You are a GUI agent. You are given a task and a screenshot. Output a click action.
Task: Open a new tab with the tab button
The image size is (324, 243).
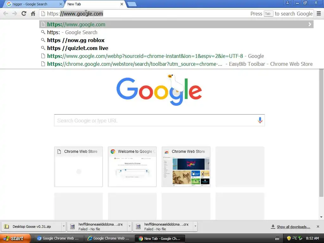pos(132,4)
